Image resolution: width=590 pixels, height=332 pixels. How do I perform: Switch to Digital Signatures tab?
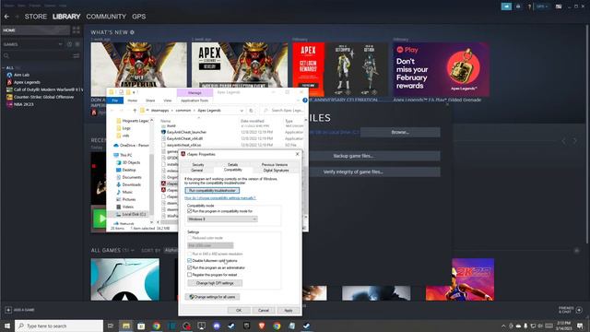coord(276,170)
